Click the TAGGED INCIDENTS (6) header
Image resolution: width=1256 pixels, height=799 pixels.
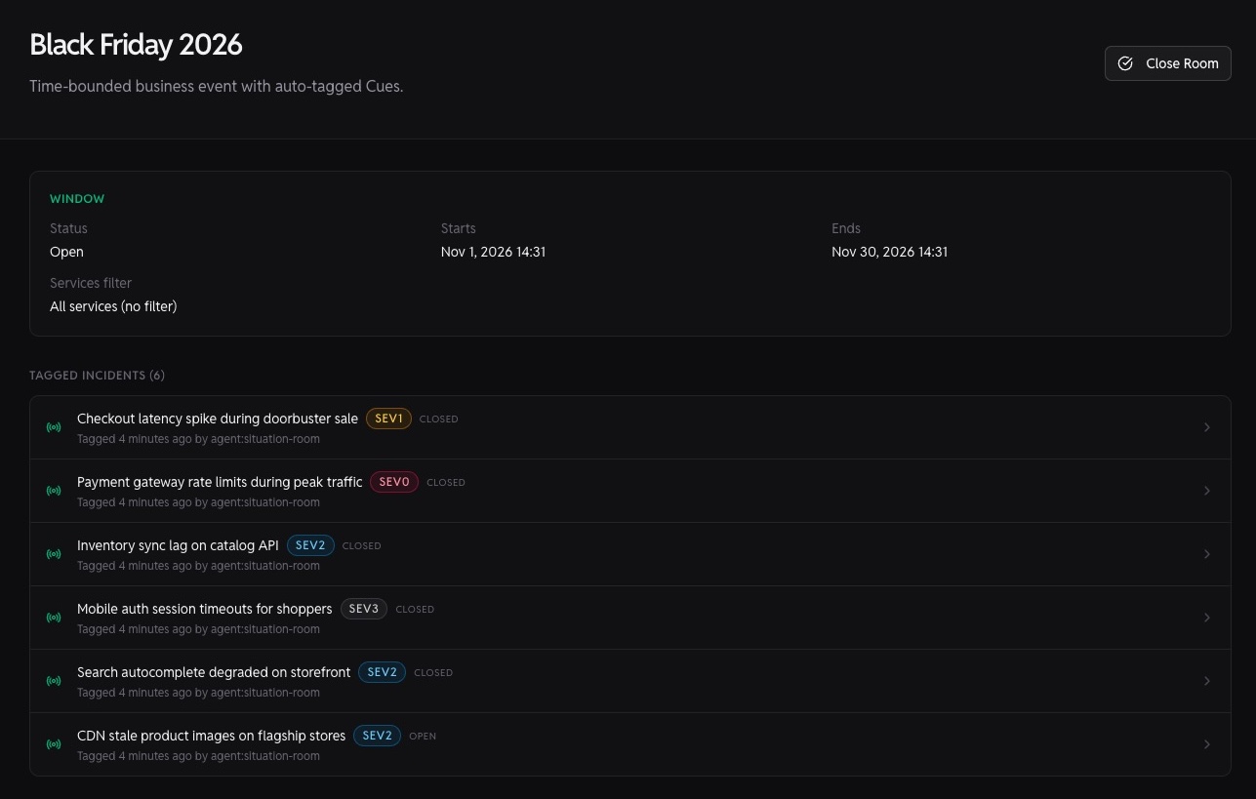coord(98,376)
